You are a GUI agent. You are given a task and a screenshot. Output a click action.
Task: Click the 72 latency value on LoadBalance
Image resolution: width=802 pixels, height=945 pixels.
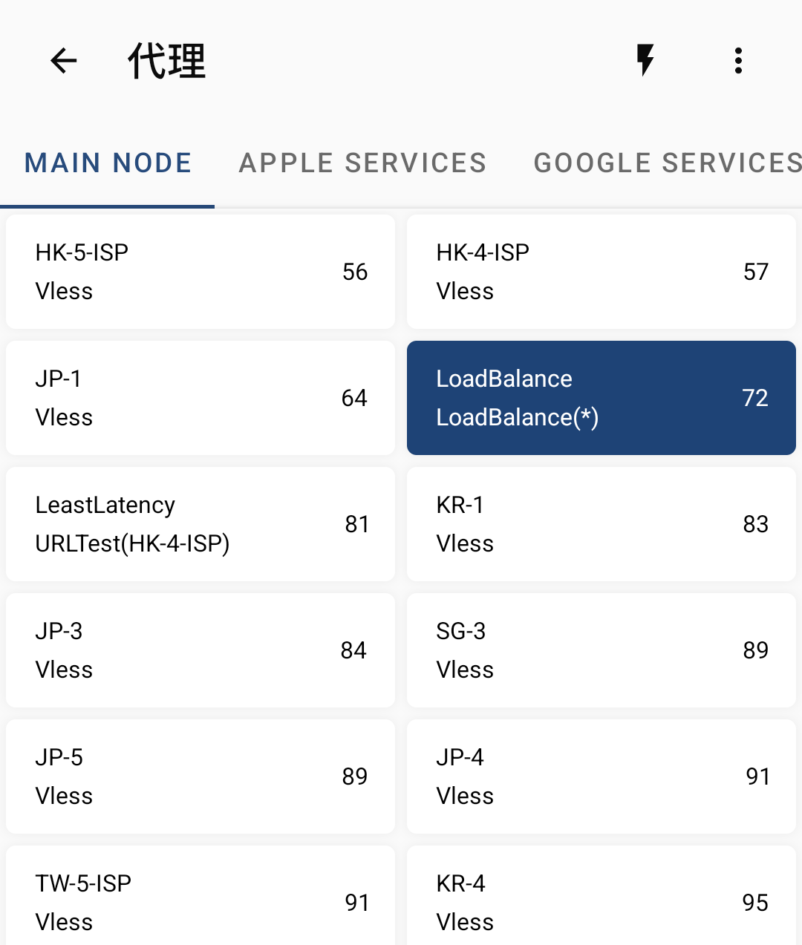[x=755, y=398]
